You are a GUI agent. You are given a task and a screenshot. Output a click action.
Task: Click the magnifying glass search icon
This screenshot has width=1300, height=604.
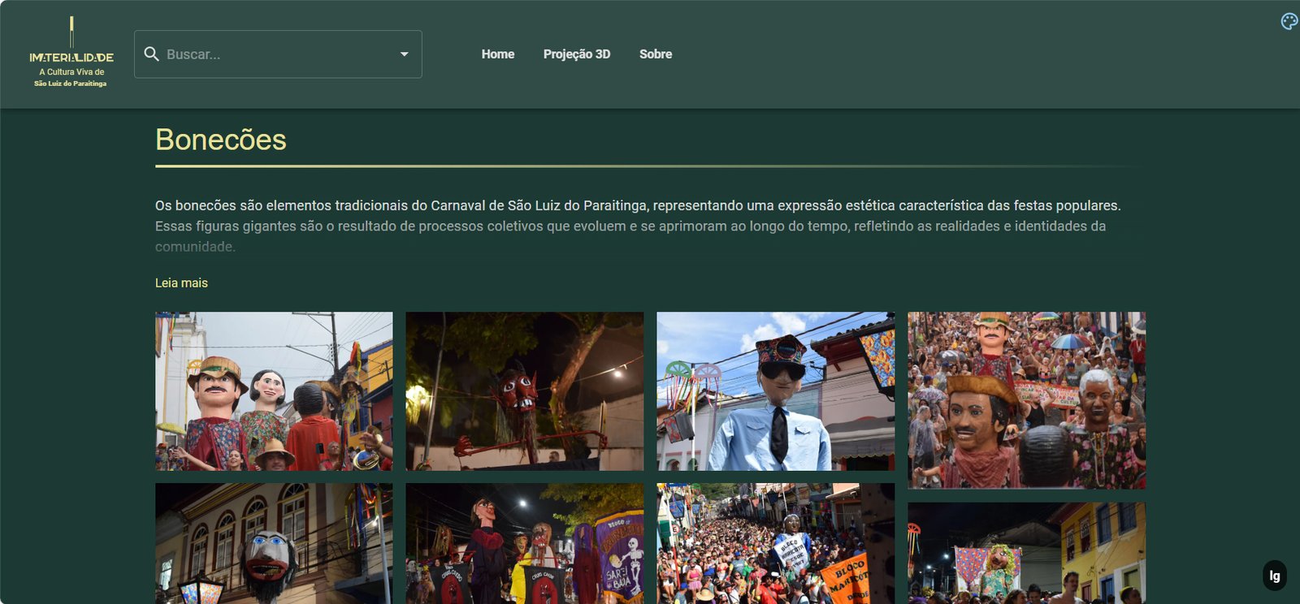(x=151, y=54)
